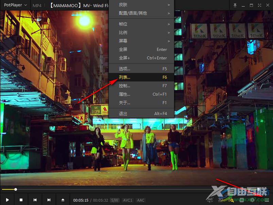Click the current time 00:05:15
The height and width of the screenshot is (205, 273).
81,200
